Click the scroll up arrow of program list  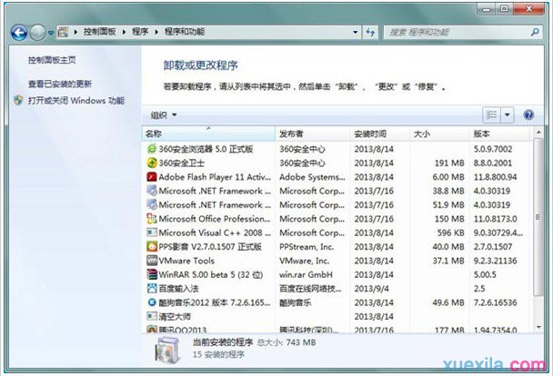538,133
